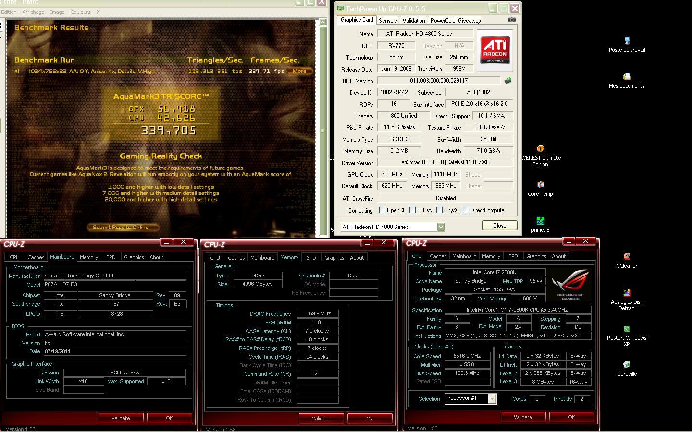692x432 pixels.
Task: Open Couleurs menu in Paint
Action: (x=80, y=12)
